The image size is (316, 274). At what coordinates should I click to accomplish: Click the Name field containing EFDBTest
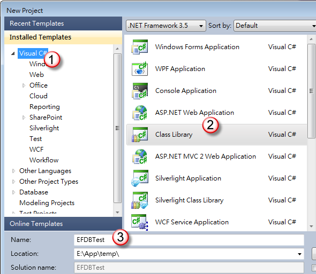pos(189,240)
